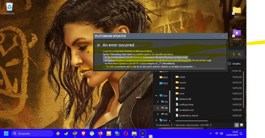Open the redist folder

[x=182, y=77]
